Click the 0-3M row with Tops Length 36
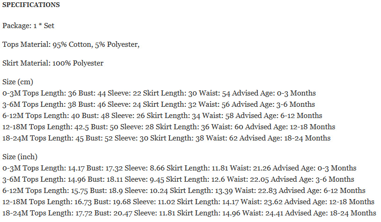 tap(159, 93)
